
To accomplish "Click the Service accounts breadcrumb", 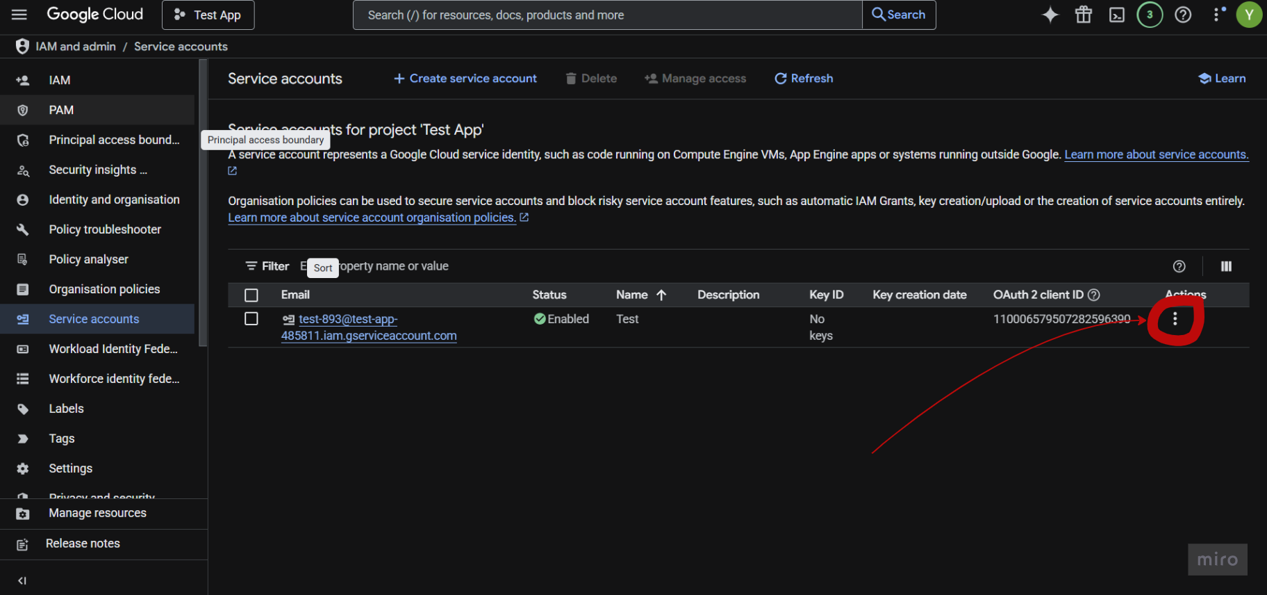I will coord(181,47).
